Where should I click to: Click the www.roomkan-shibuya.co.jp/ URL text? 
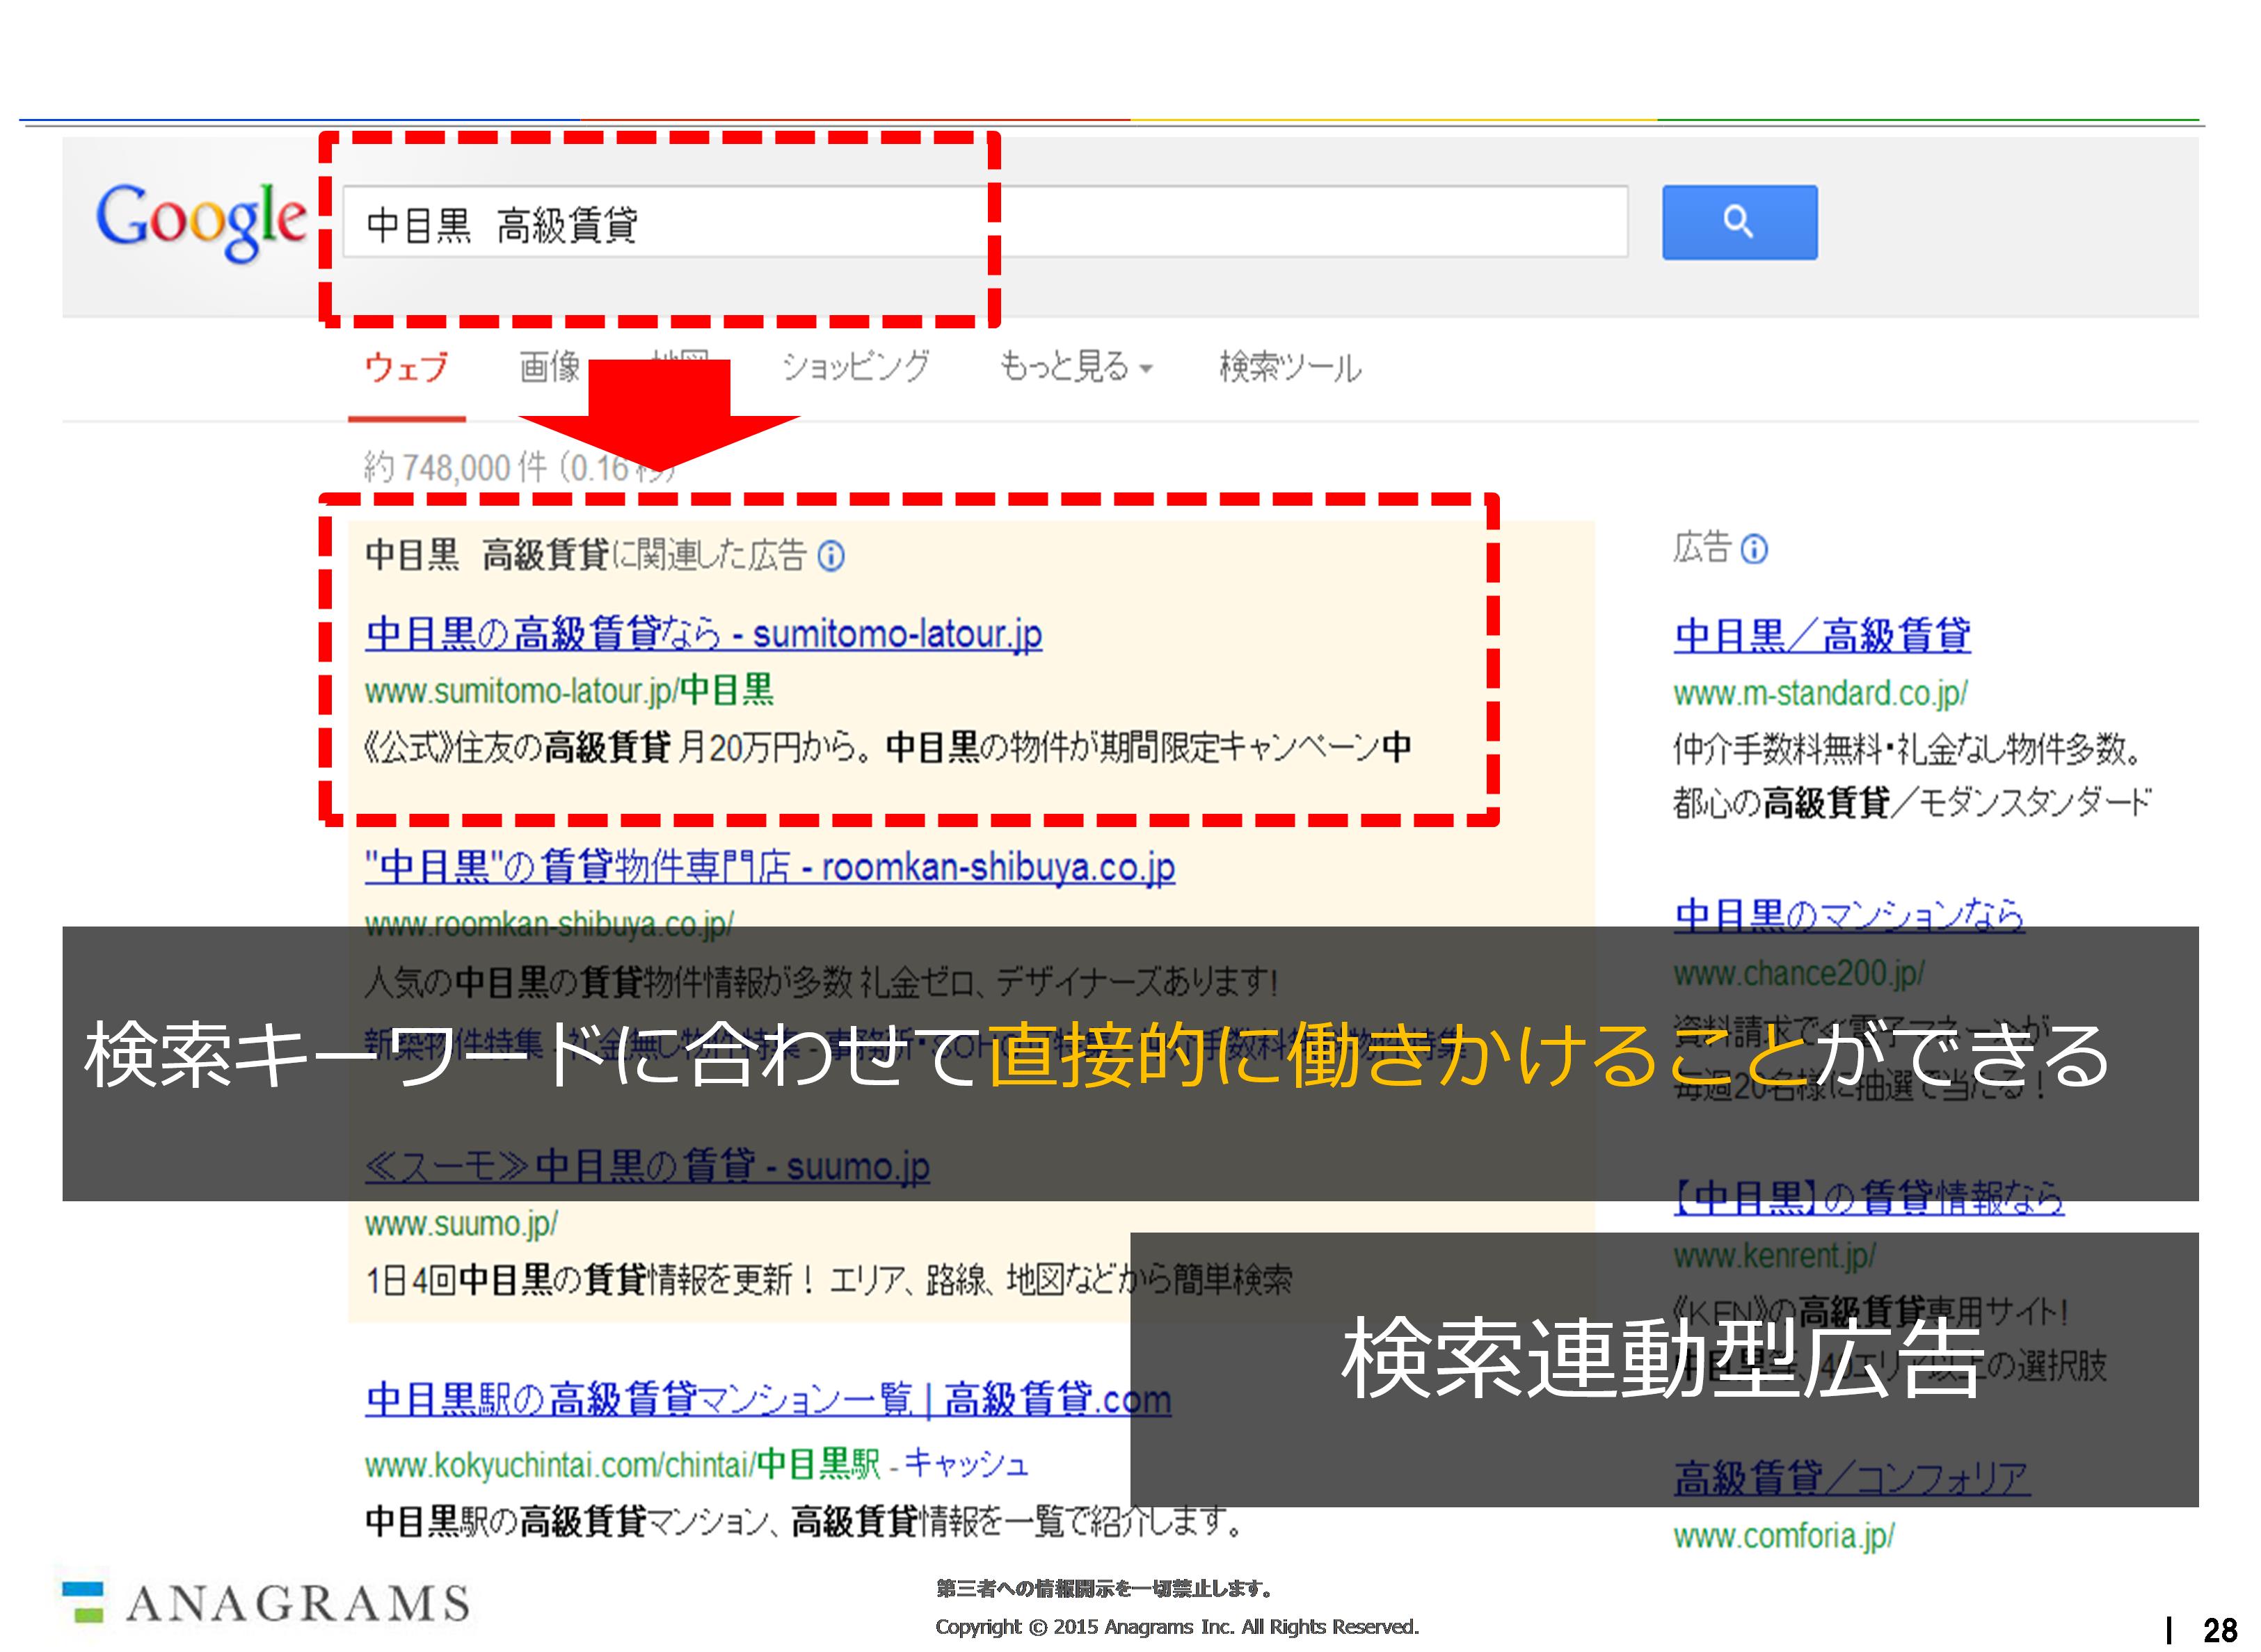coord(549,923)
